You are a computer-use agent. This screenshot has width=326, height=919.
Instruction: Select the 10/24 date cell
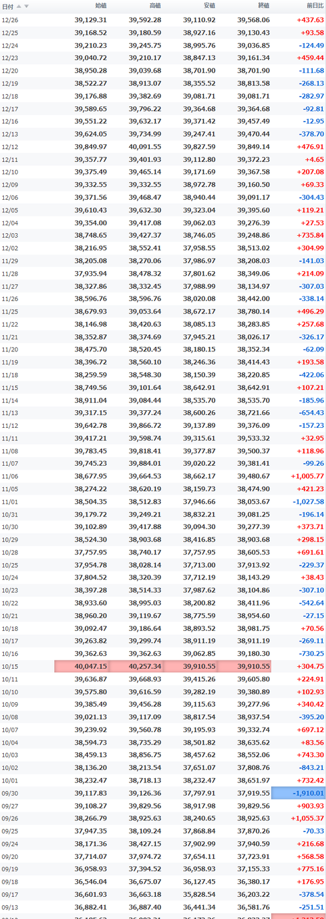pos(10,578)
